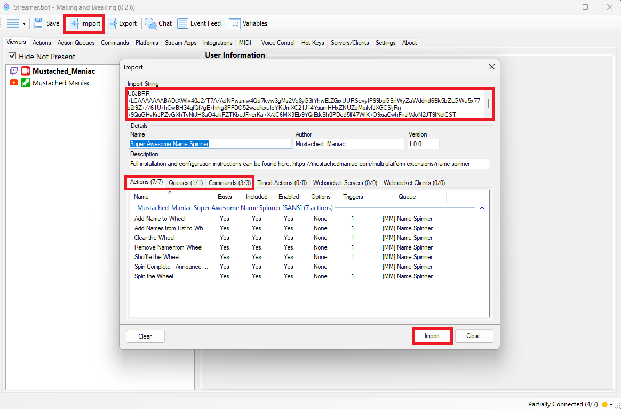Open the Action Queues tab
Screen dimensions: 621x409
76,43
